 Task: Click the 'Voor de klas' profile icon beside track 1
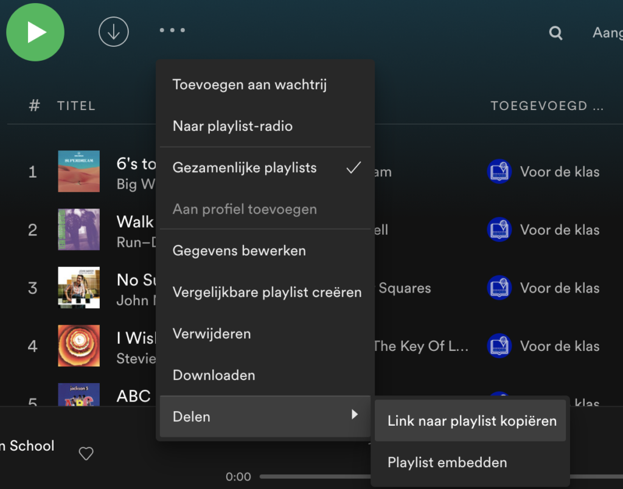click(499, 172)
